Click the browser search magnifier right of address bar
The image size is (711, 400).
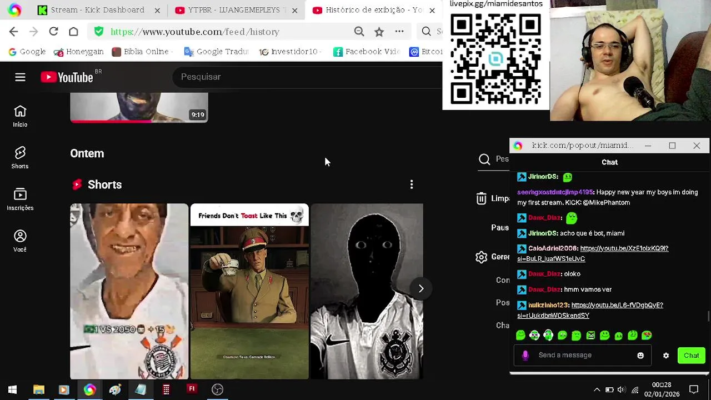427,32
